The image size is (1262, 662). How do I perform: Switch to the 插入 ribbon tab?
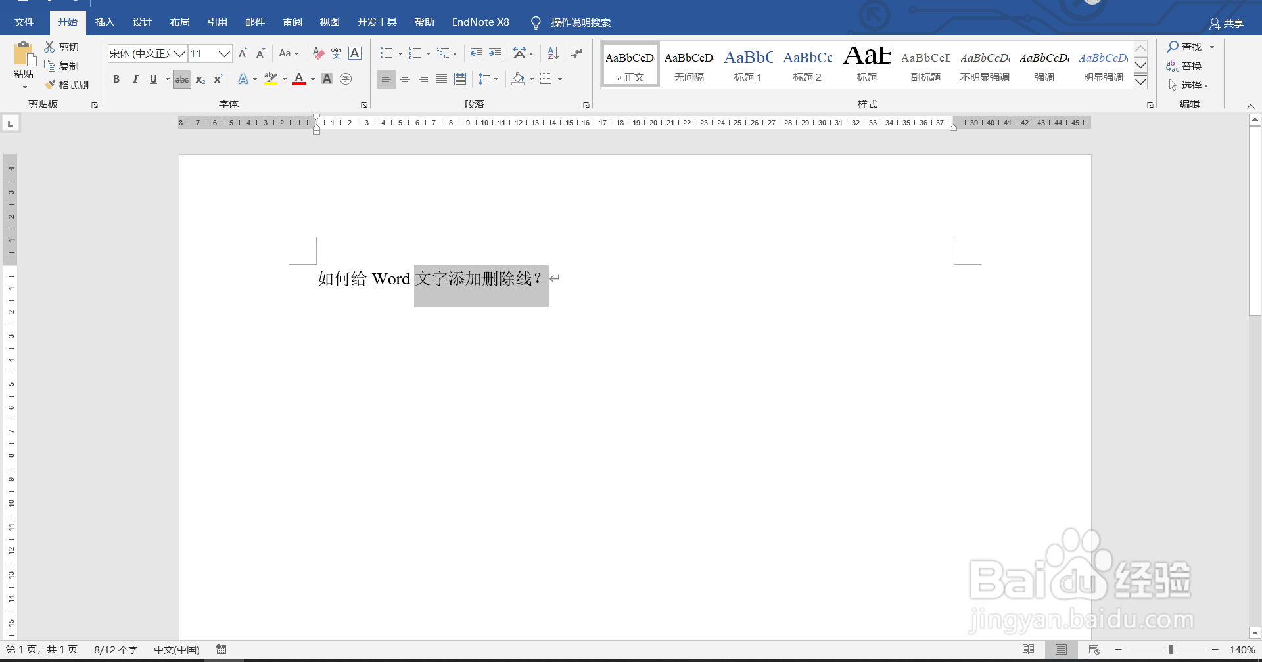coord(105,22)
